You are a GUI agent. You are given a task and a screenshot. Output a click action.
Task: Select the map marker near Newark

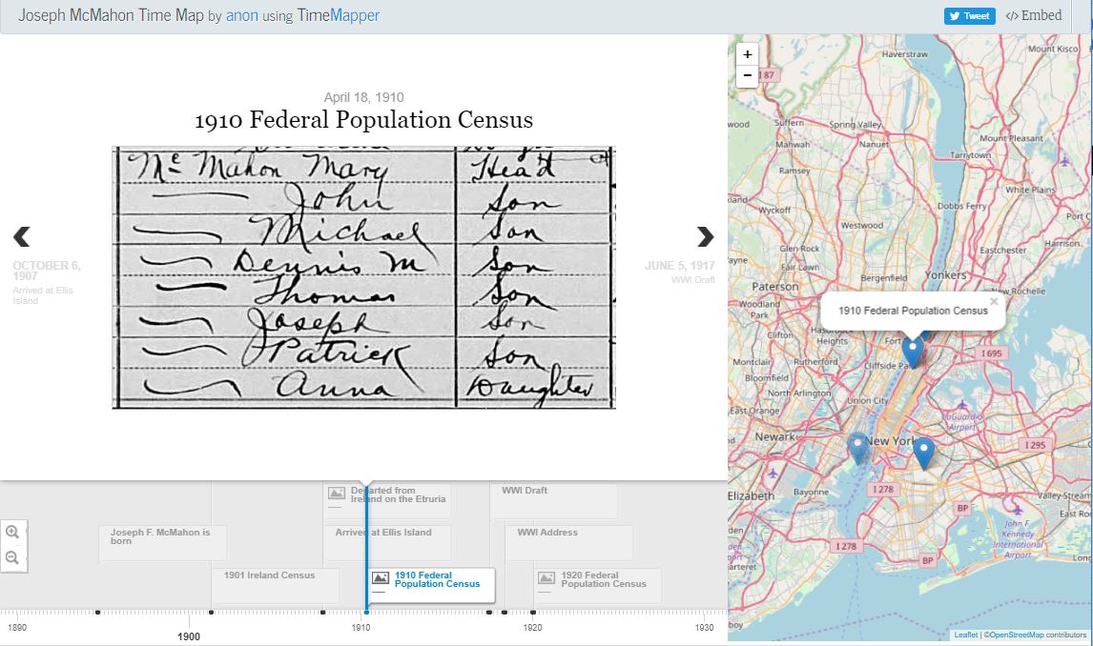coord(858,448)
